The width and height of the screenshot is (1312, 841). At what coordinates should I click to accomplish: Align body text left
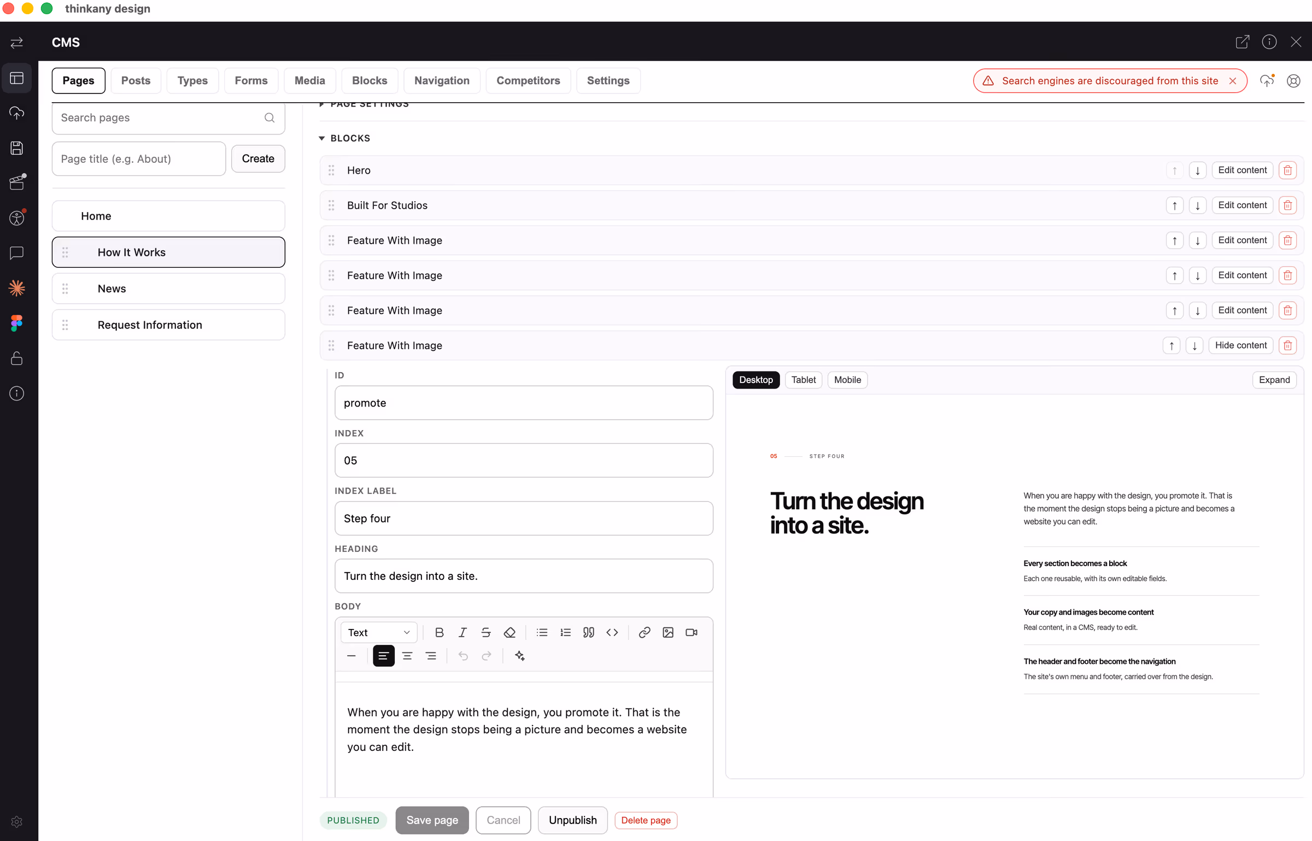coord(384,656)
